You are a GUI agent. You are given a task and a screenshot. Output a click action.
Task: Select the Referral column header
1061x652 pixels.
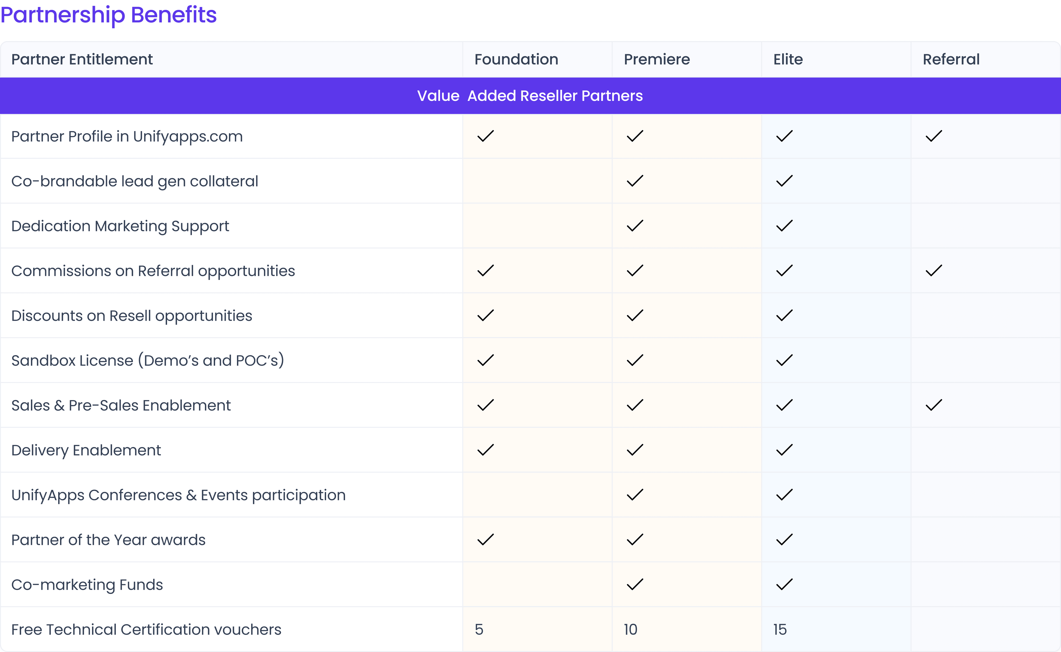pyautogui.click(x=951, y=60)
